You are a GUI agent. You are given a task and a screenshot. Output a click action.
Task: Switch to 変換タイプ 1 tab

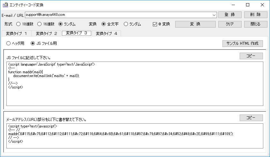[17, 33]
